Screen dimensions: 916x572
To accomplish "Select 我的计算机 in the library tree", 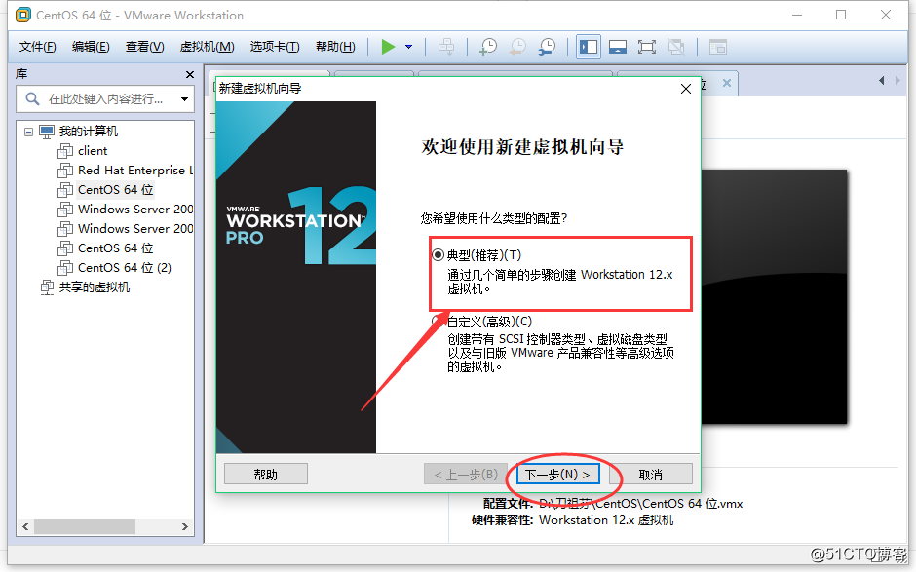I will pyautogui.click(x=89, y=131).
